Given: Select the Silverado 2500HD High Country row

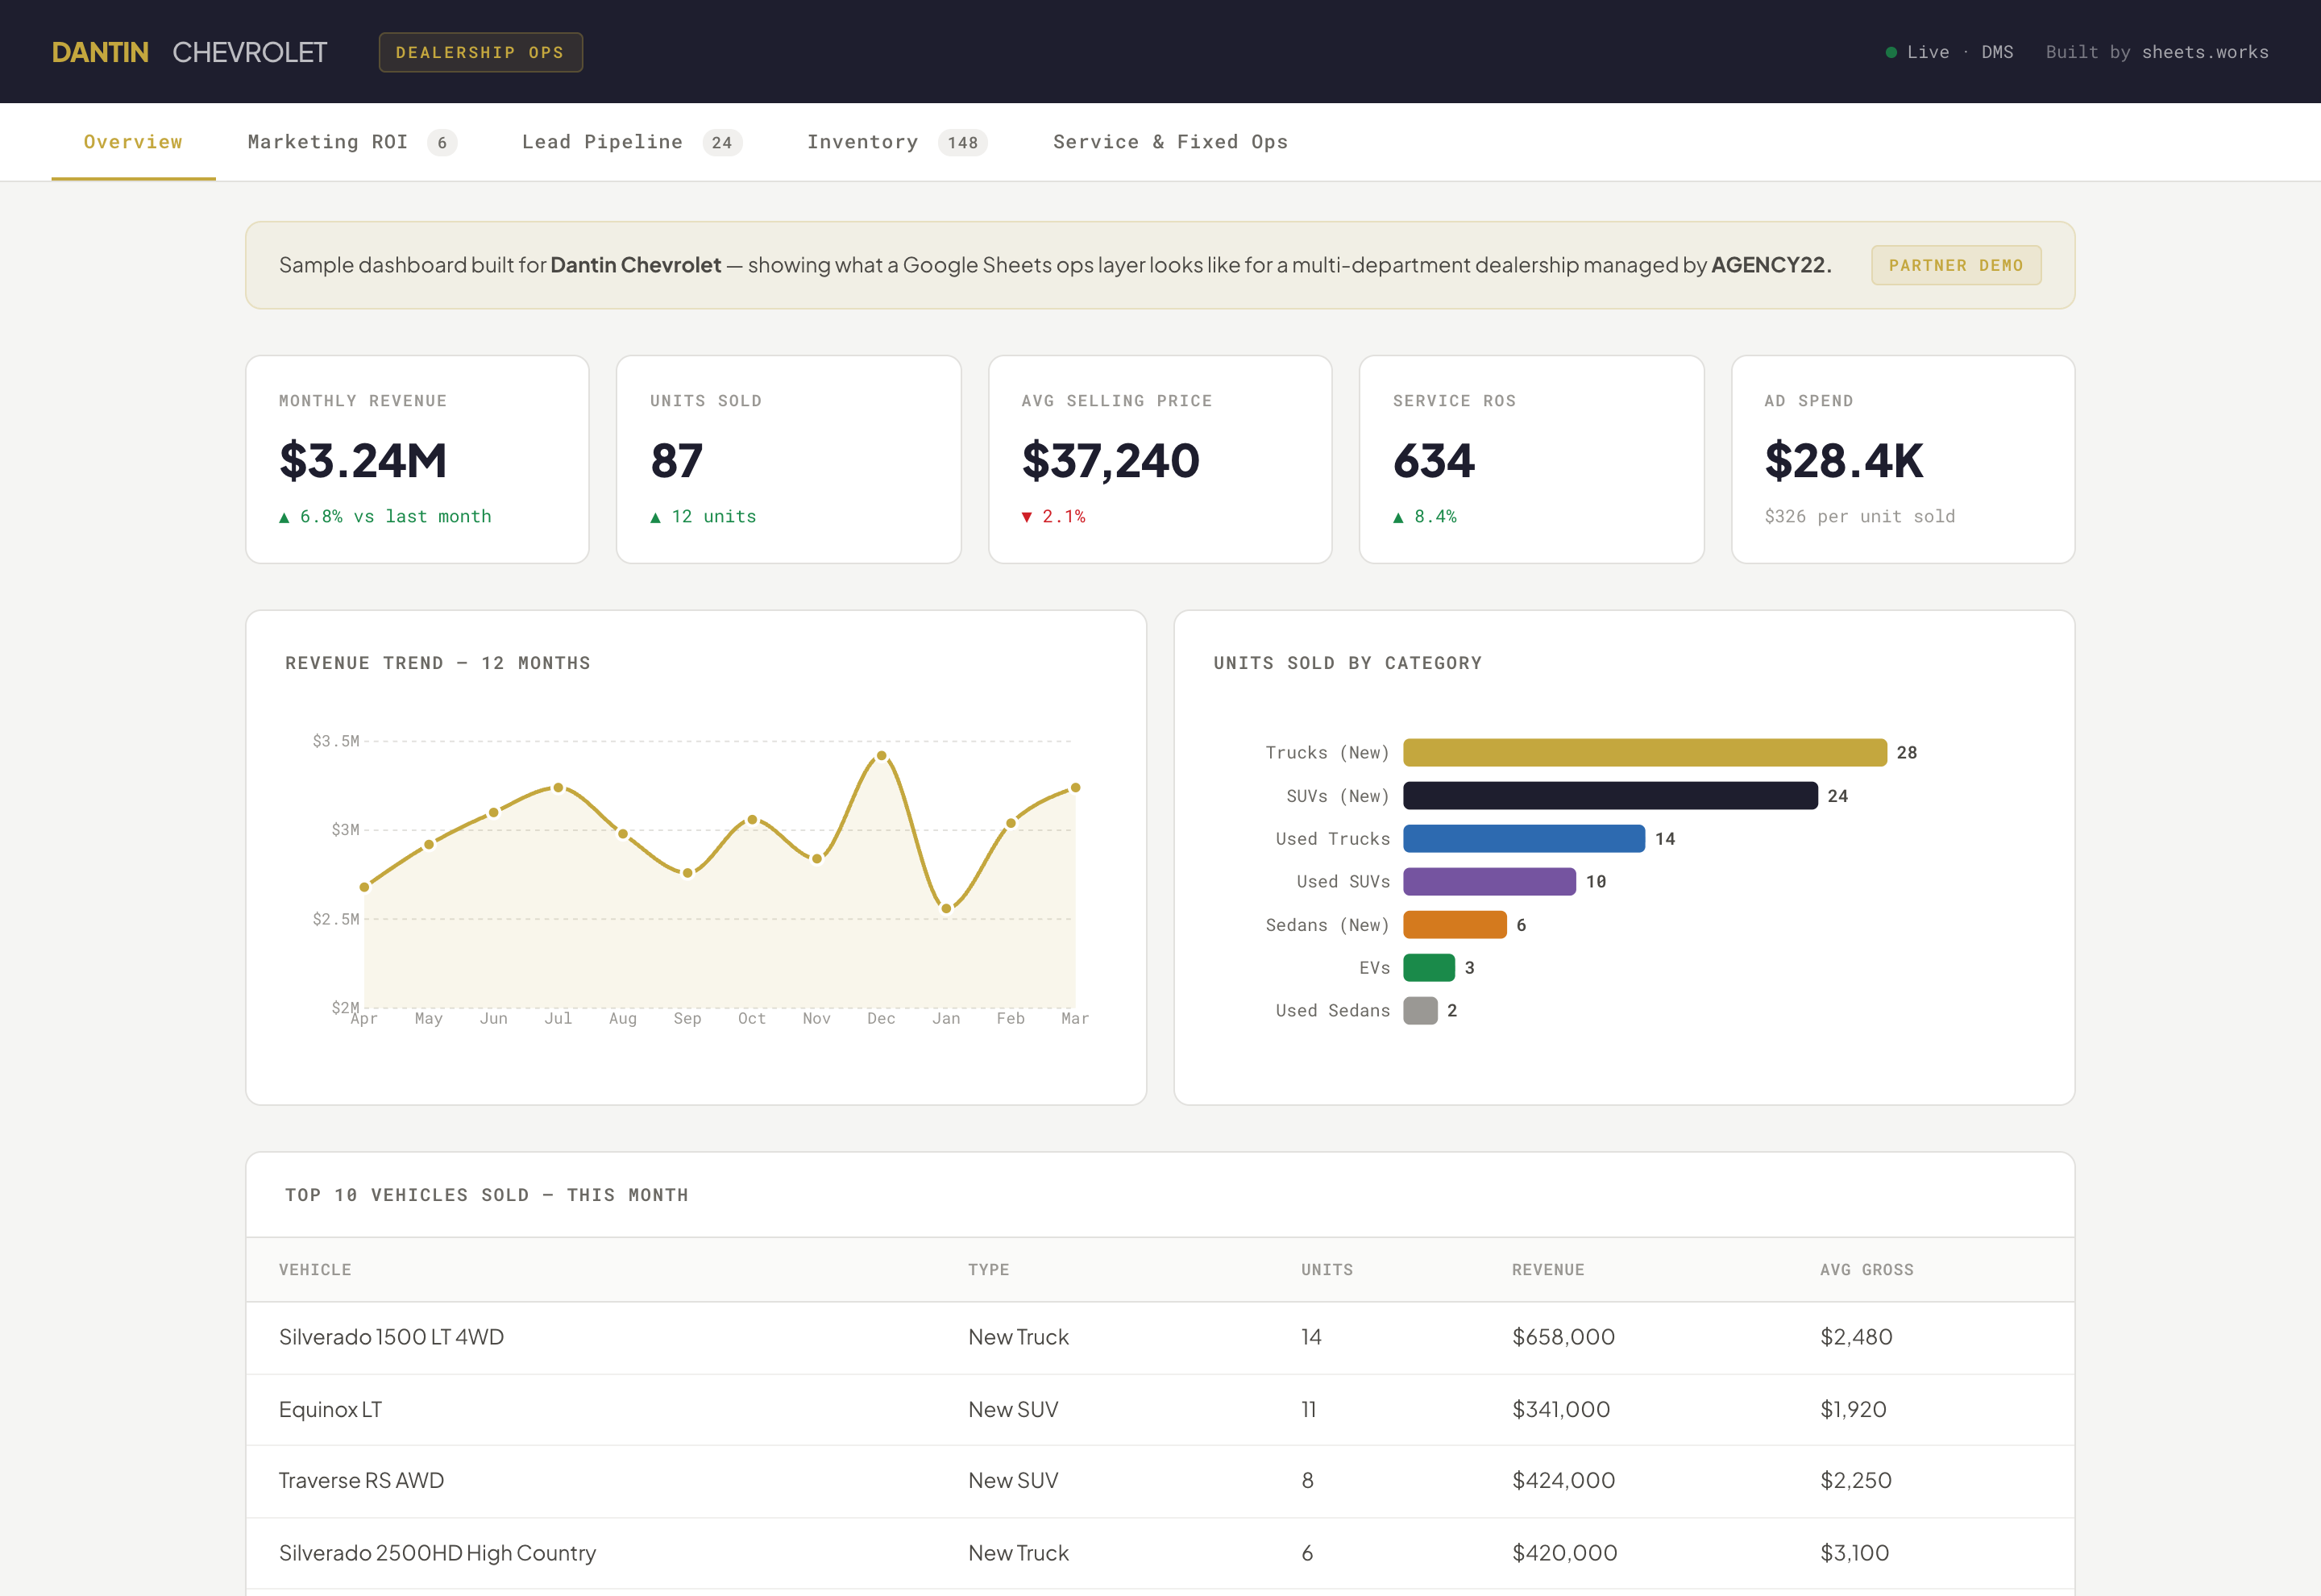Looking at the screenshot, I should tap(1160, 1553).
